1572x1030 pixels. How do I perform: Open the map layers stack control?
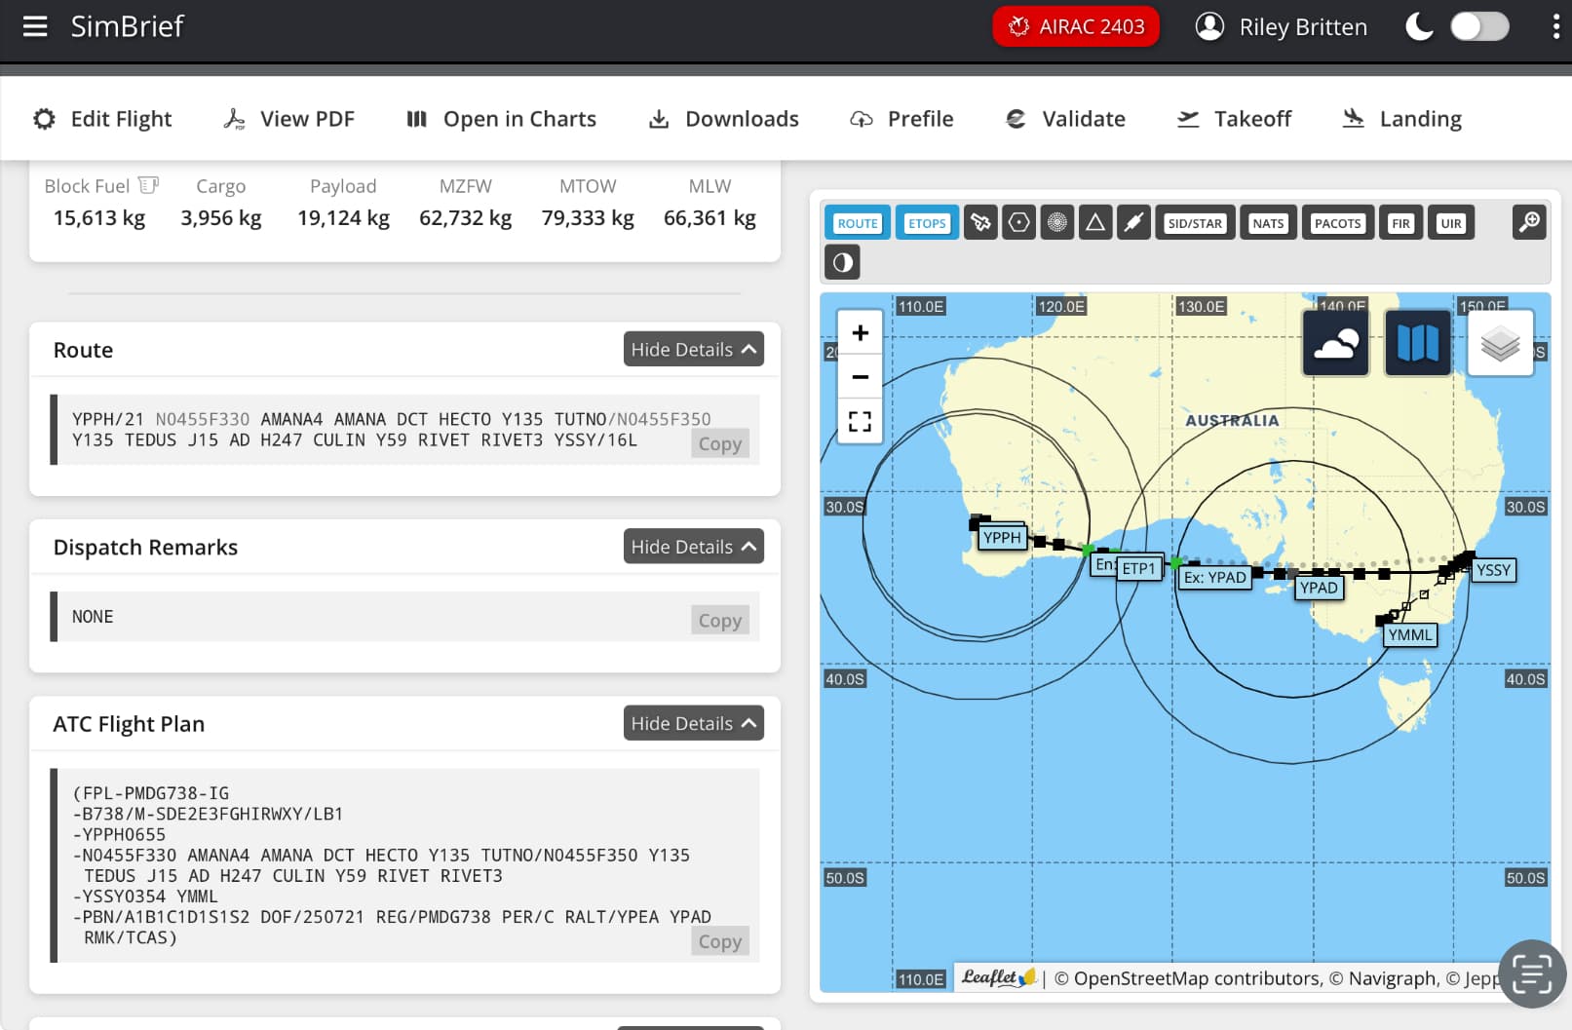tap(1501, 343)
